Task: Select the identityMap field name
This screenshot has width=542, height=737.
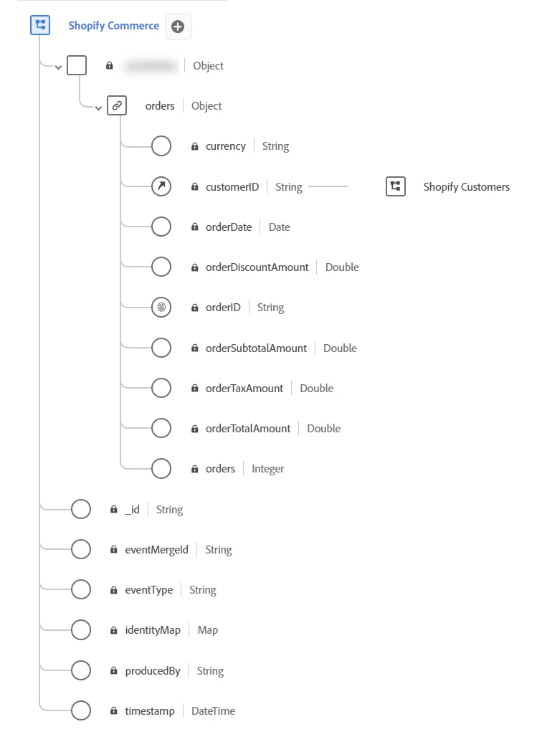Action: pyautogui.click(x=153, y=630)
